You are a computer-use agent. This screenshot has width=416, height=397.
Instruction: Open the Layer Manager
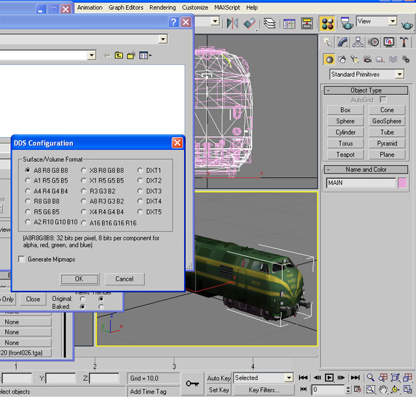270,23
